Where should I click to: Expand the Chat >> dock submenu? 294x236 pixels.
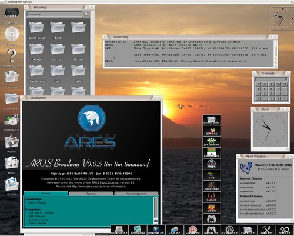click(x=175, y=230)
